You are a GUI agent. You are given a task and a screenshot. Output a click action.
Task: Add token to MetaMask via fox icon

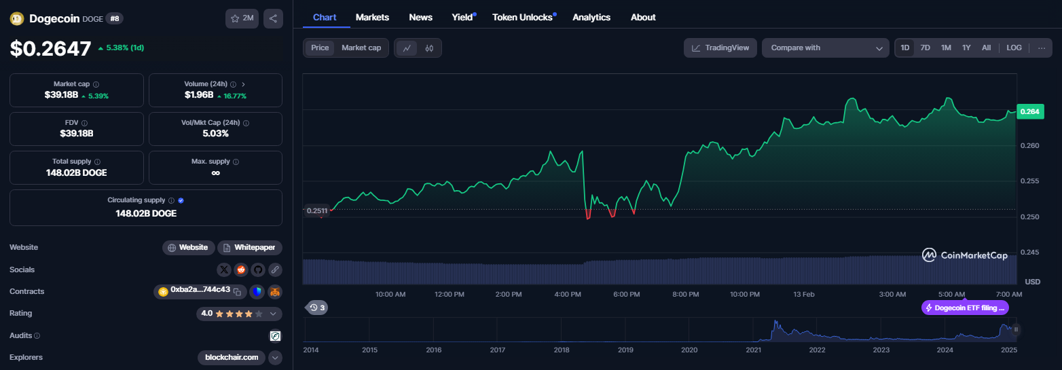click(x=274, y=292)
